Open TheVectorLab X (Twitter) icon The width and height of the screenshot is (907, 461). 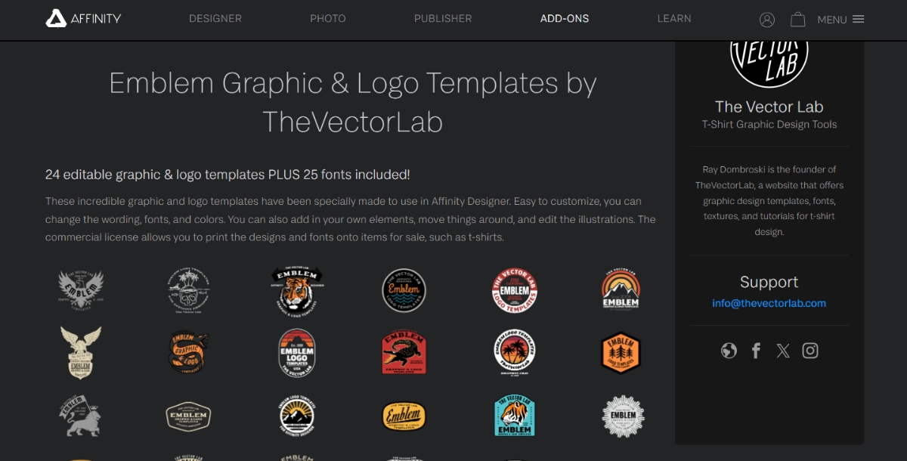click(x=783, y=351)
